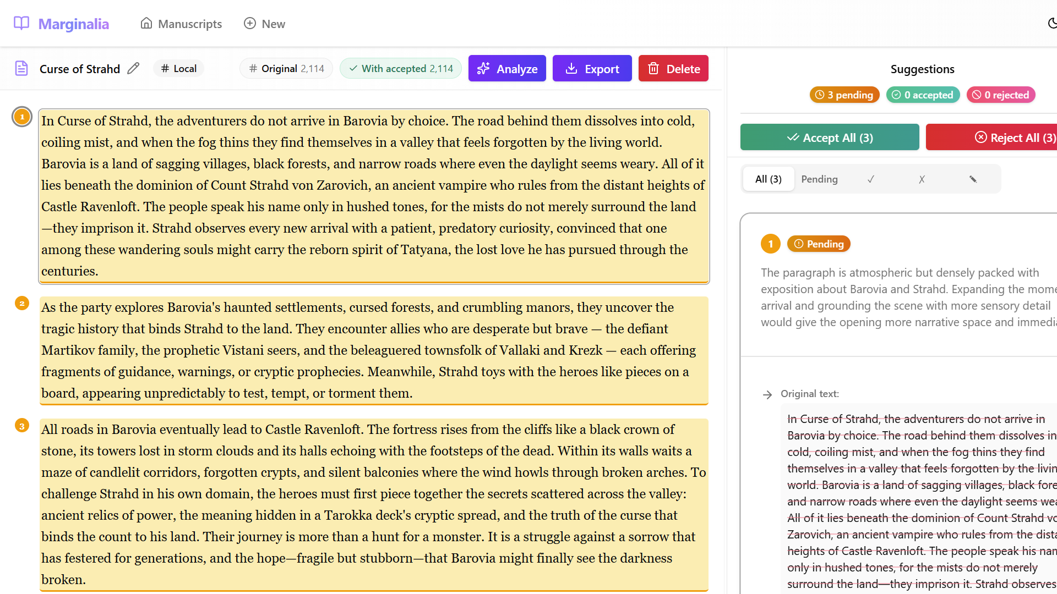Screen dimensions: 1057x594
Task: Click the 3 pending badge
Action: point(844,95)
